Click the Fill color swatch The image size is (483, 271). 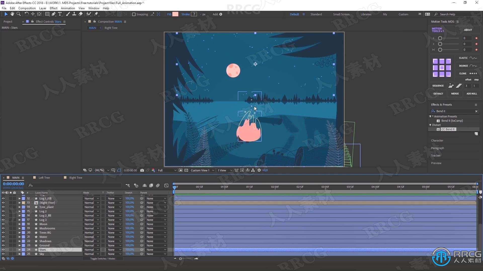175,14
